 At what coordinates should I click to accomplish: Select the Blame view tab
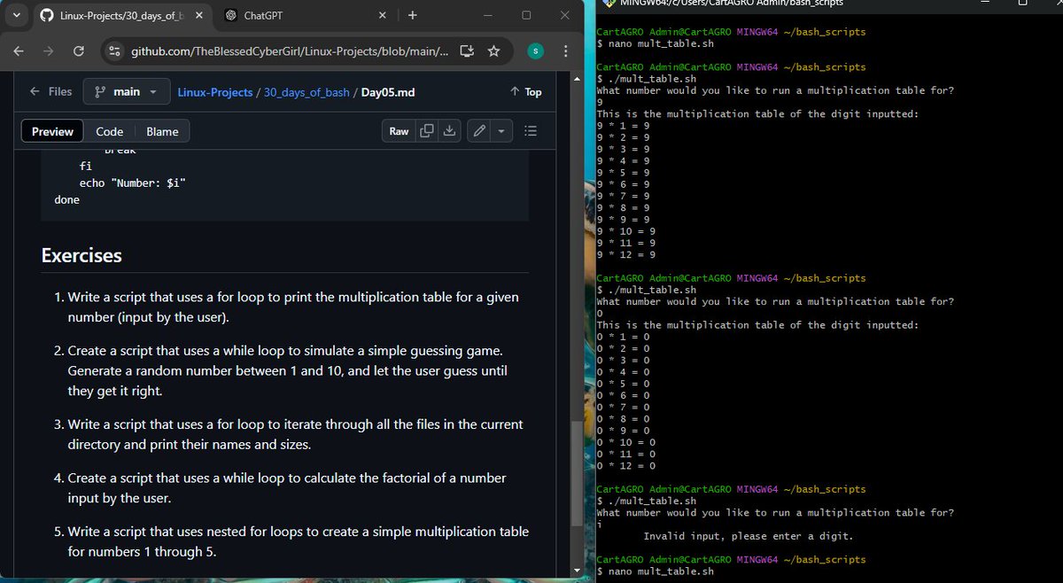pos(162,131)
